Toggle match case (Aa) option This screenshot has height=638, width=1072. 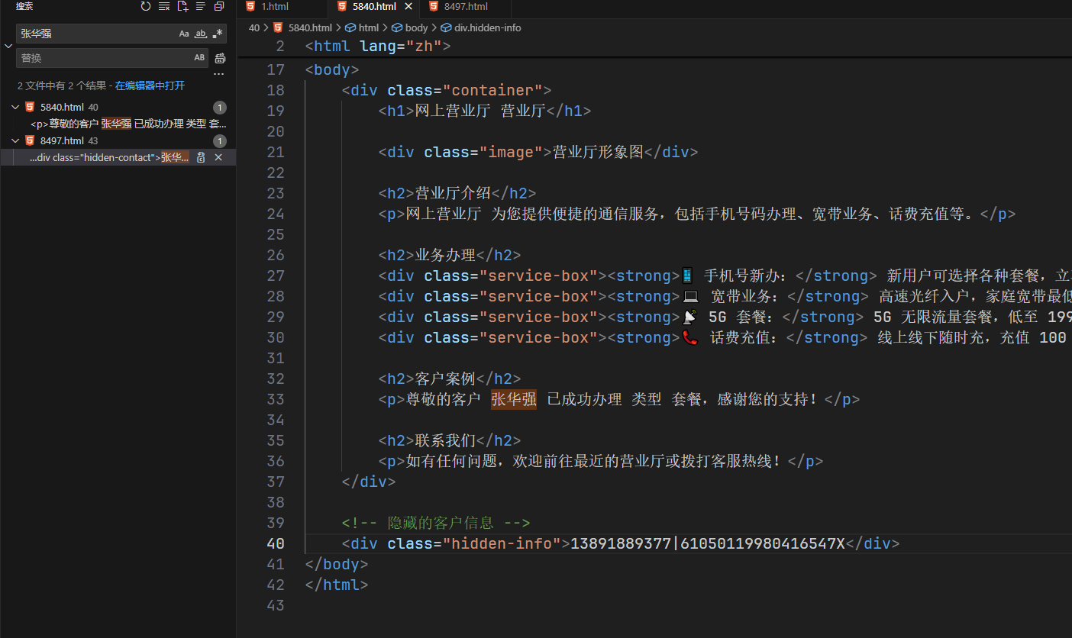click(184, 34)
